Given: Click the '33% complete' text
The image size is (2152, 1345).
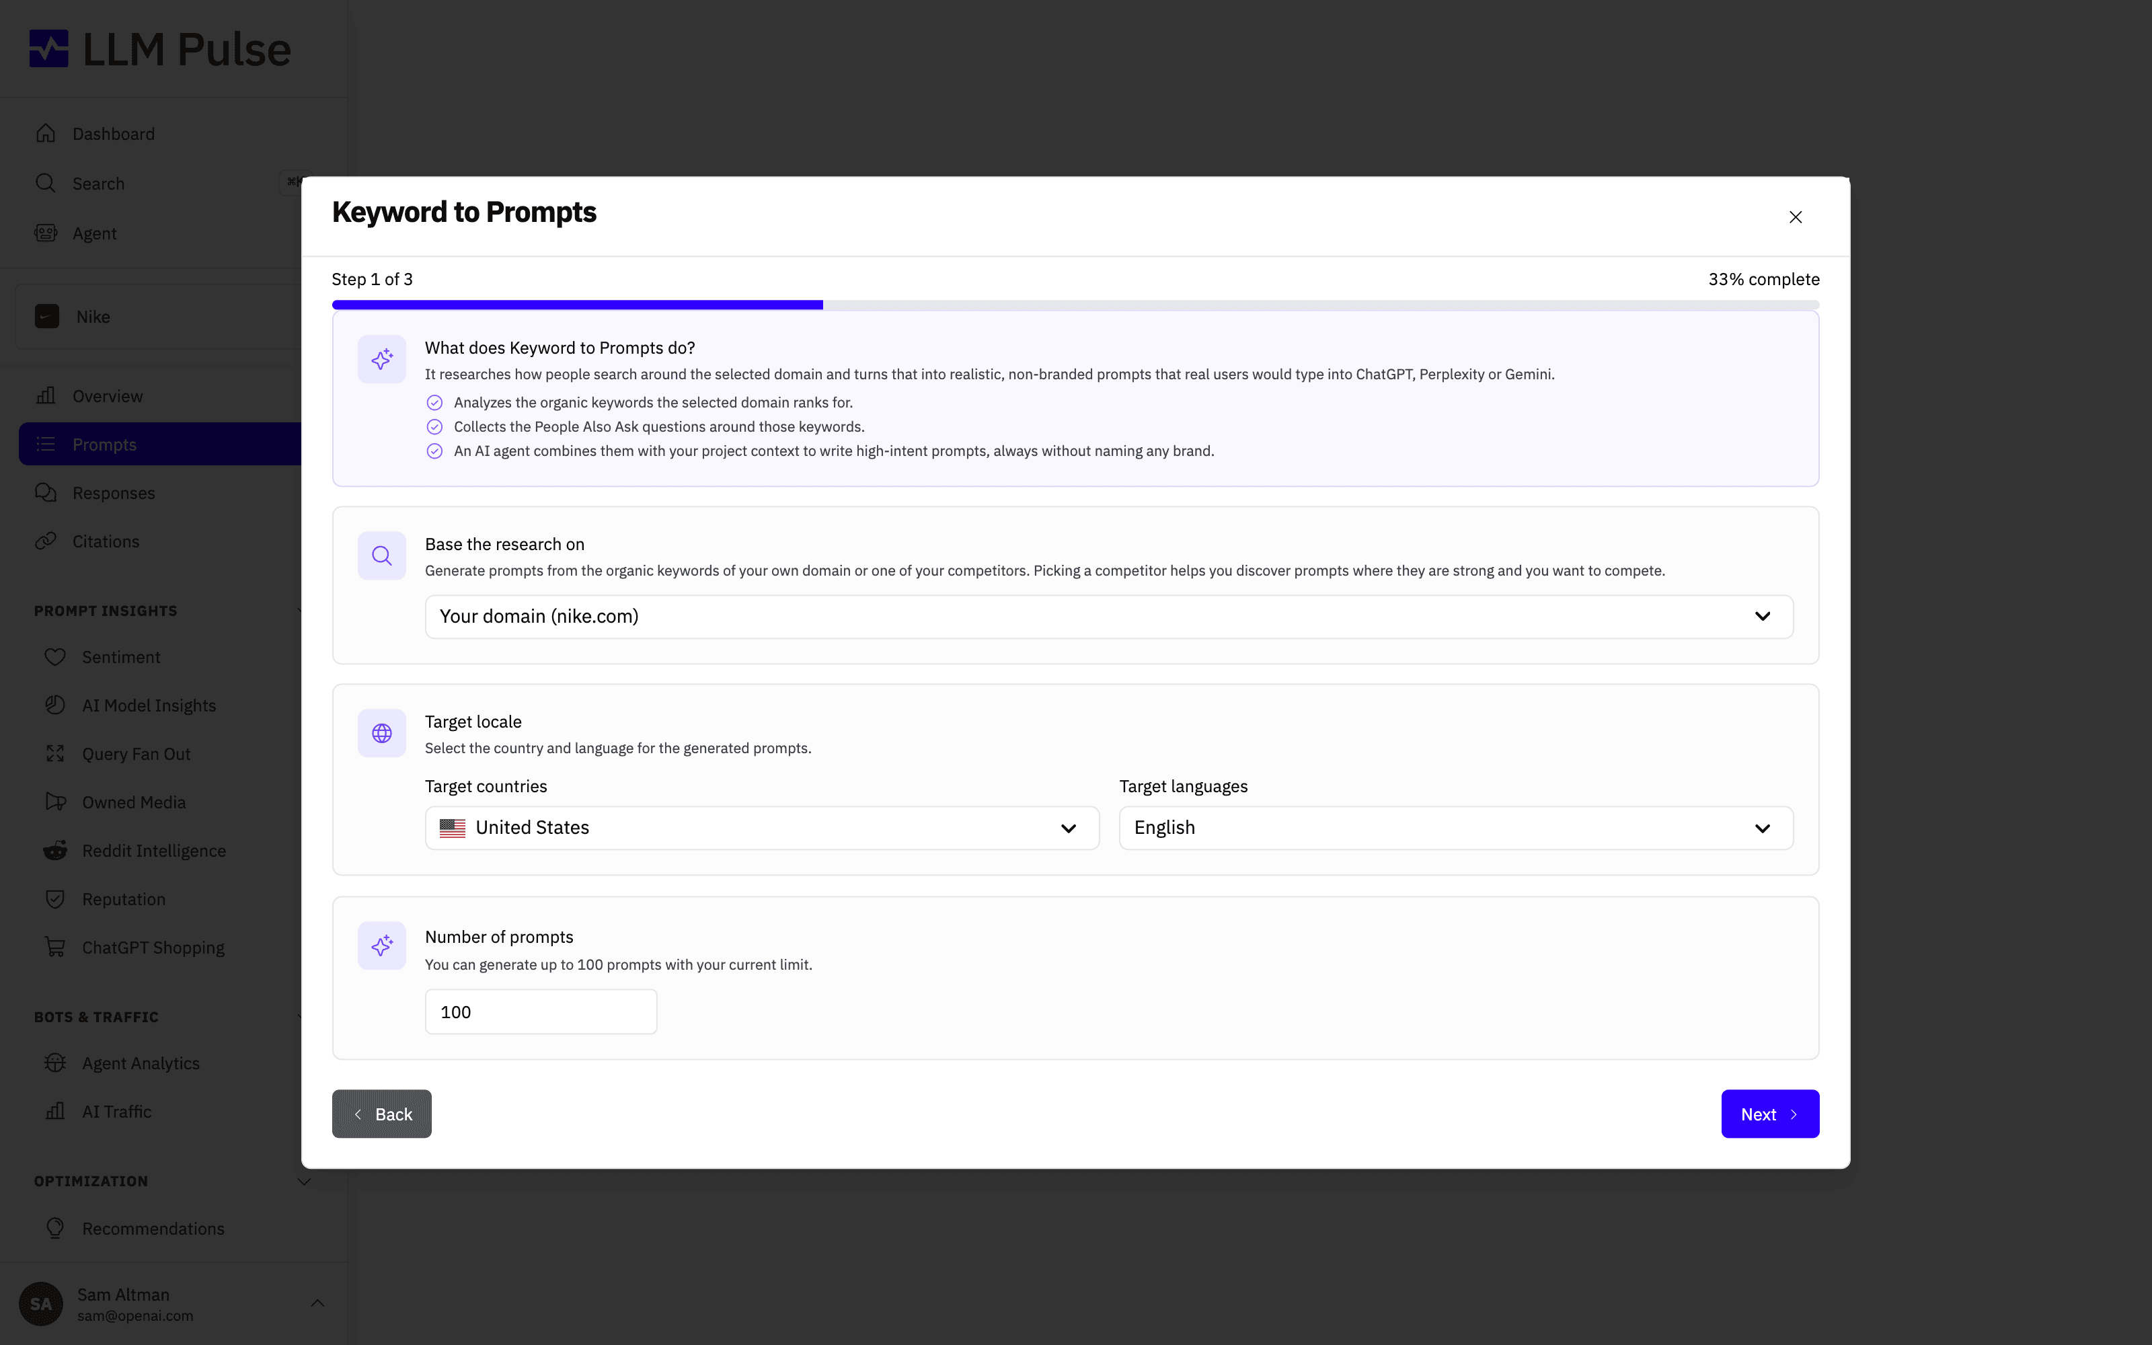Looking at the screenshot, I should coord(1763,279).
